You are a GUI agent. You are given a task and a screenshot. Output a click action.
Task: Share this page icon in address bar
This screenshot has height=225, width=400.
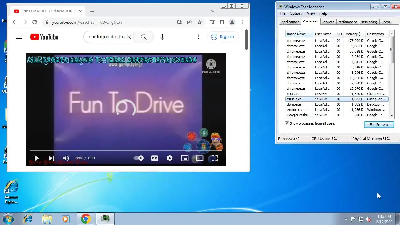click(190, 22)
